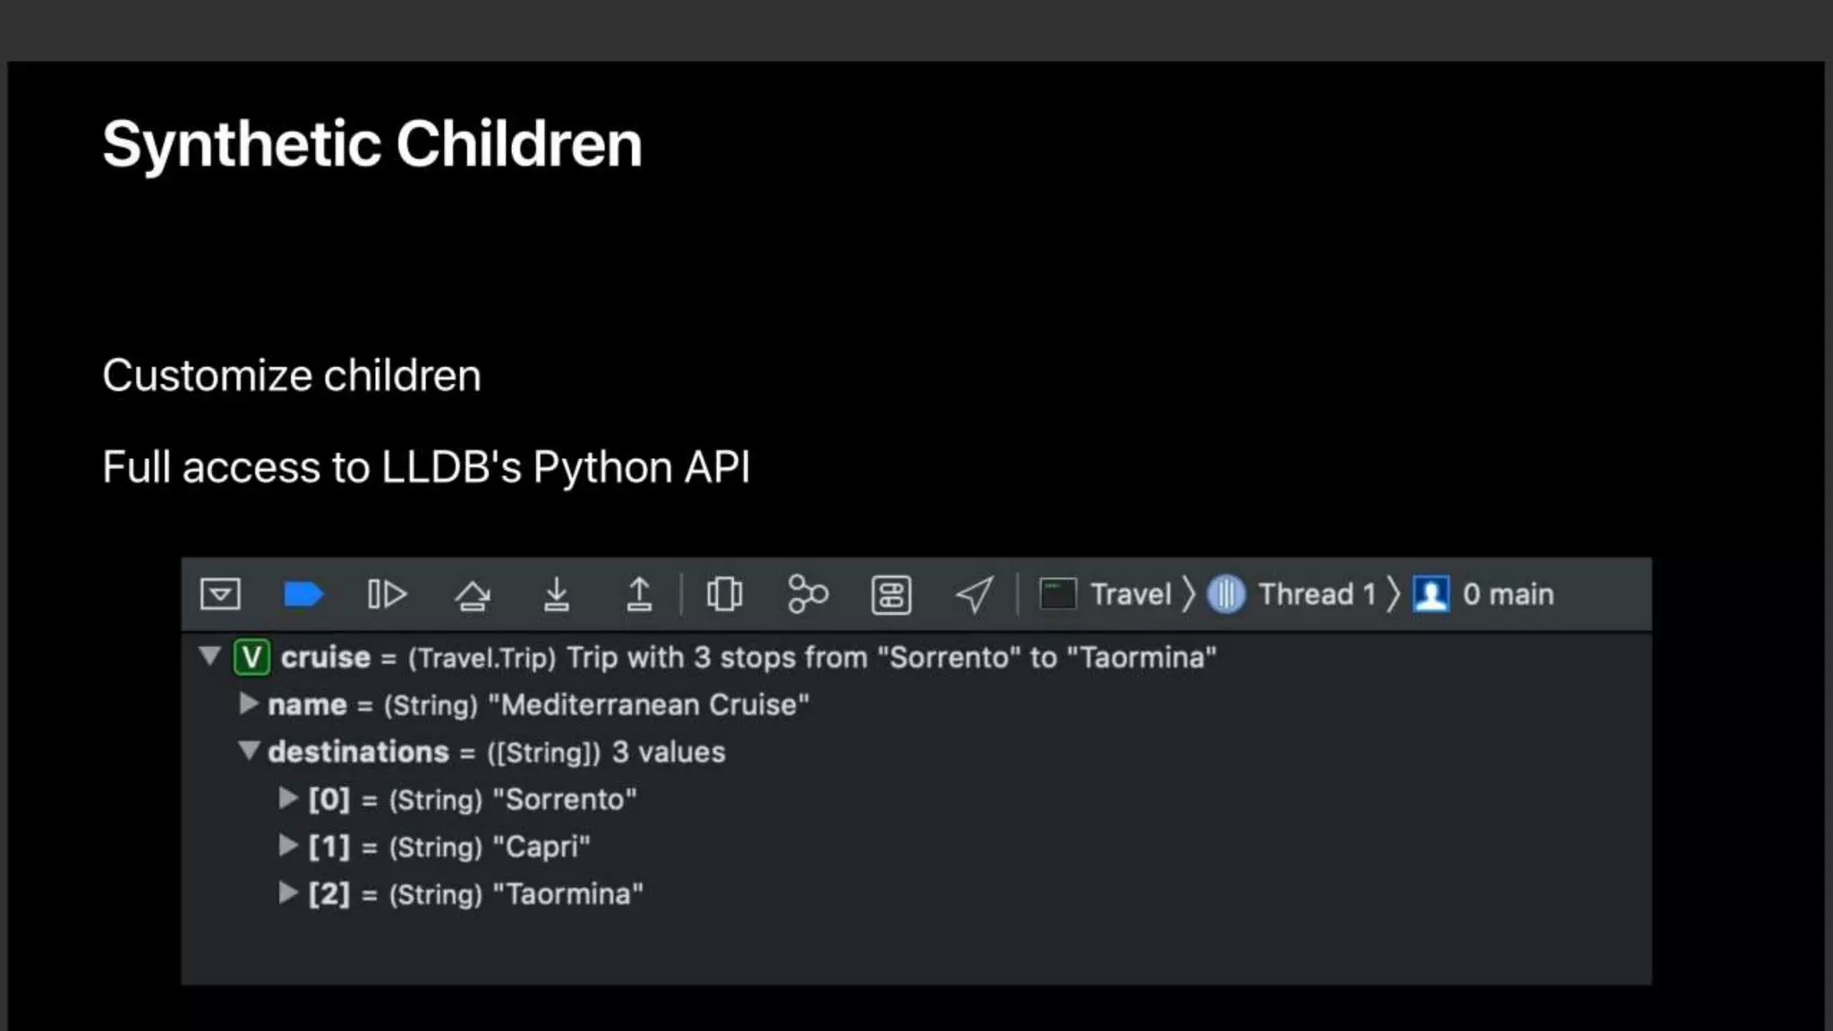The height and width of the screenshot is (1031, 1833).
Task: Expand element [1] Capri
Action: click(287, 845)
